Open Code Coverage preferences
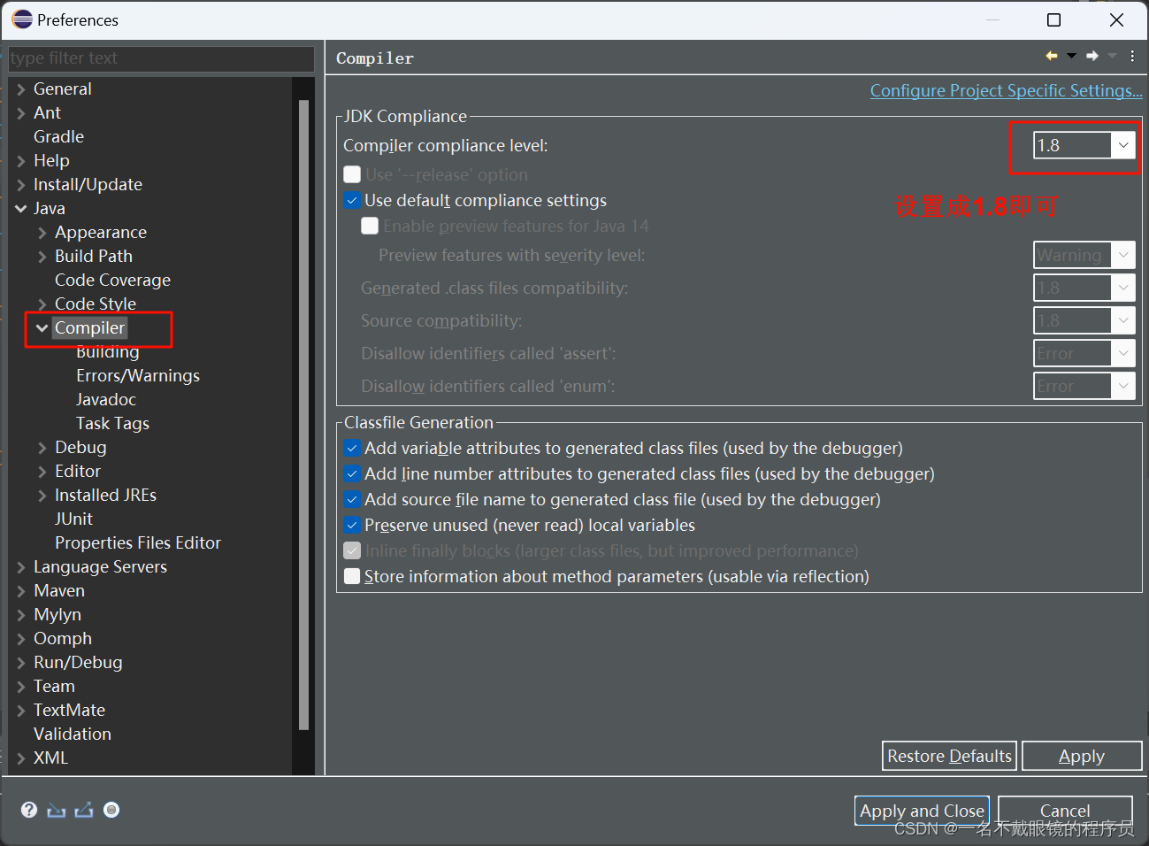This screenshot has width=1149, height=846. [x=112, y=280]
